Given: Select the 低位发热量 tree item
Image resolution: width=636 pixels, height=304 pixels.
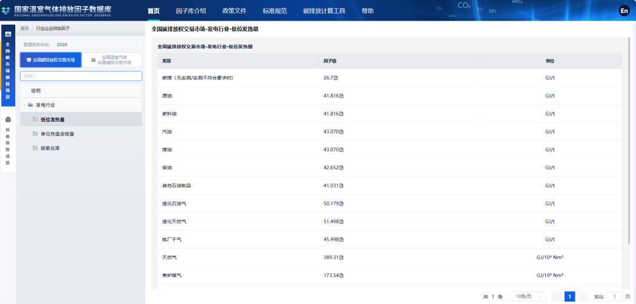Looking at the screenshot, I should click(81, 120).
